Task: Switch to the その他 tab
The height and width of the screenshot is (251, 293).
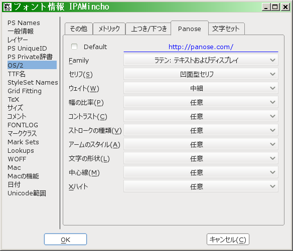Action: [79, 29]
